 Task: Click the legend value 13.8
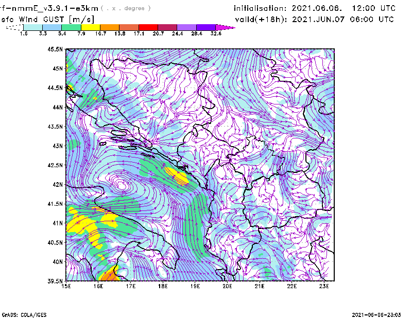pyautogui.click(x=120, y=33)
